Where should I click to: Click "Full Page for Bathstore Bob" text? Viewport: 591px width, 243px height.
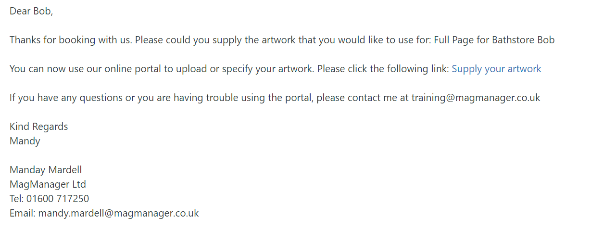tap(494, 40)
